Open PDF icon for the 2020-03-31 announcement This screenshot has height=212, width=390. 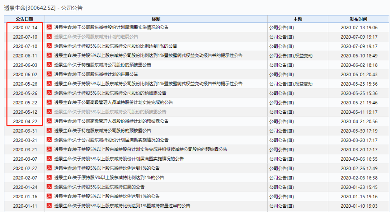(49, 130)
